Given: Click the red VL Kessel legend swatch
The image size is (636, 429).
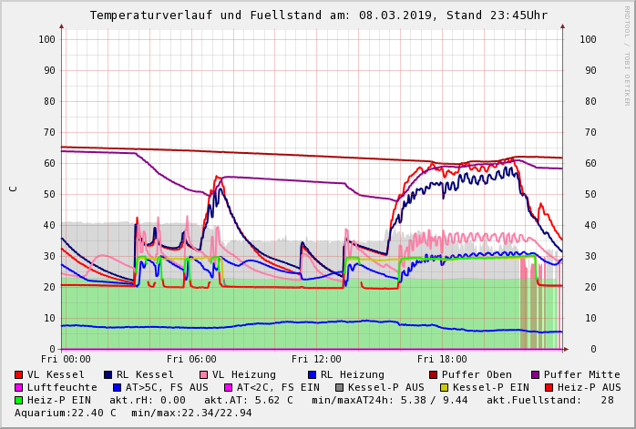Looking at the screenshot, I should tap(19, 374).
